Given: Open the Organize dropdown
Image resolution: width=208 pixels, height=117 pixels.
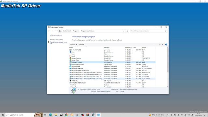Looking at the screenshot, I should pyautogui.click(x=73, y=45).
